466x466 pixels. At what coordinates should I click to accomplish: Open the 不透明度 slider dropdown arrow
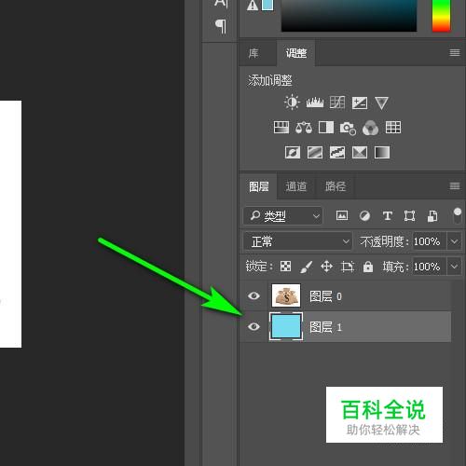click(x=454, y=241)
